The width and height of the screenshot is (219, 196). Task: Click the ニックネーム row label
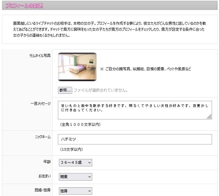tap(43, 137)
